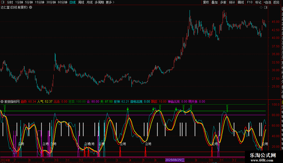Expand the 更多 periods menu

110,2
